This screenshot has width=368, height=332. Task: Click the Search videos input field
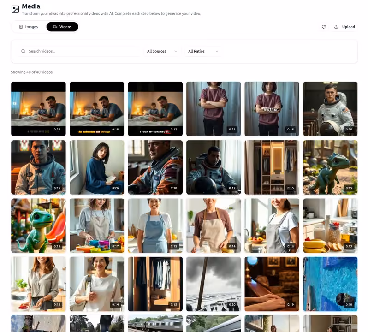click(x=81, y=51)
